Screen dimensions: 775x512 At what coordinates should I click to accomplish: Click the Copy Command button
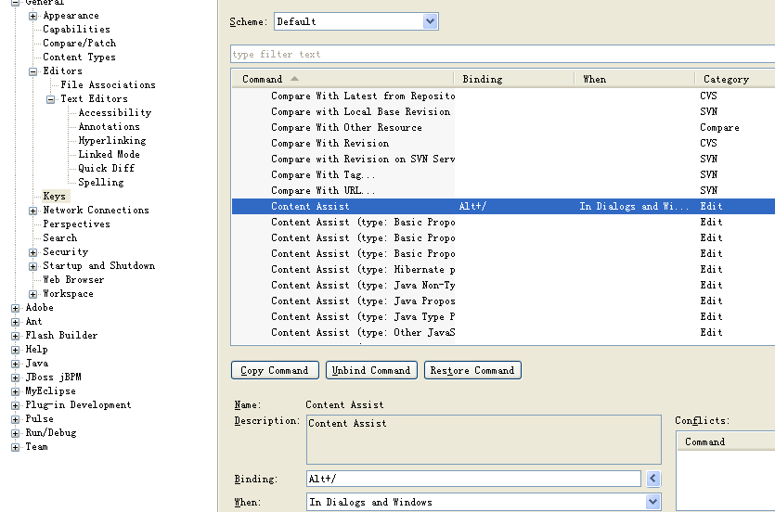coord(275,370)
